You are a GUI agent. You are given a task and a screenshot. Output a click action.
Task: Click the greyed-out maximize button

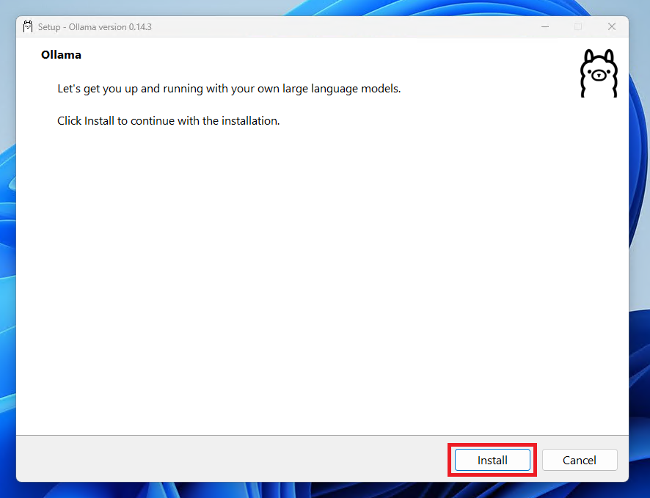(x=578, y=26)
